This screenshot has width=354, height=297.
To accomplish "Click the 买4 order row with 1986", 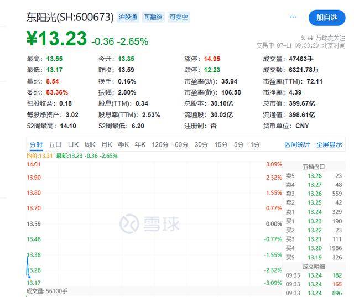I will tap(314, 248).
